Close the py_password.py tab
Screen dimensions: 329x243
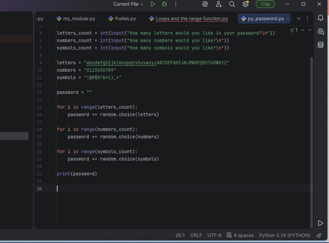click(x=288, y=19)
